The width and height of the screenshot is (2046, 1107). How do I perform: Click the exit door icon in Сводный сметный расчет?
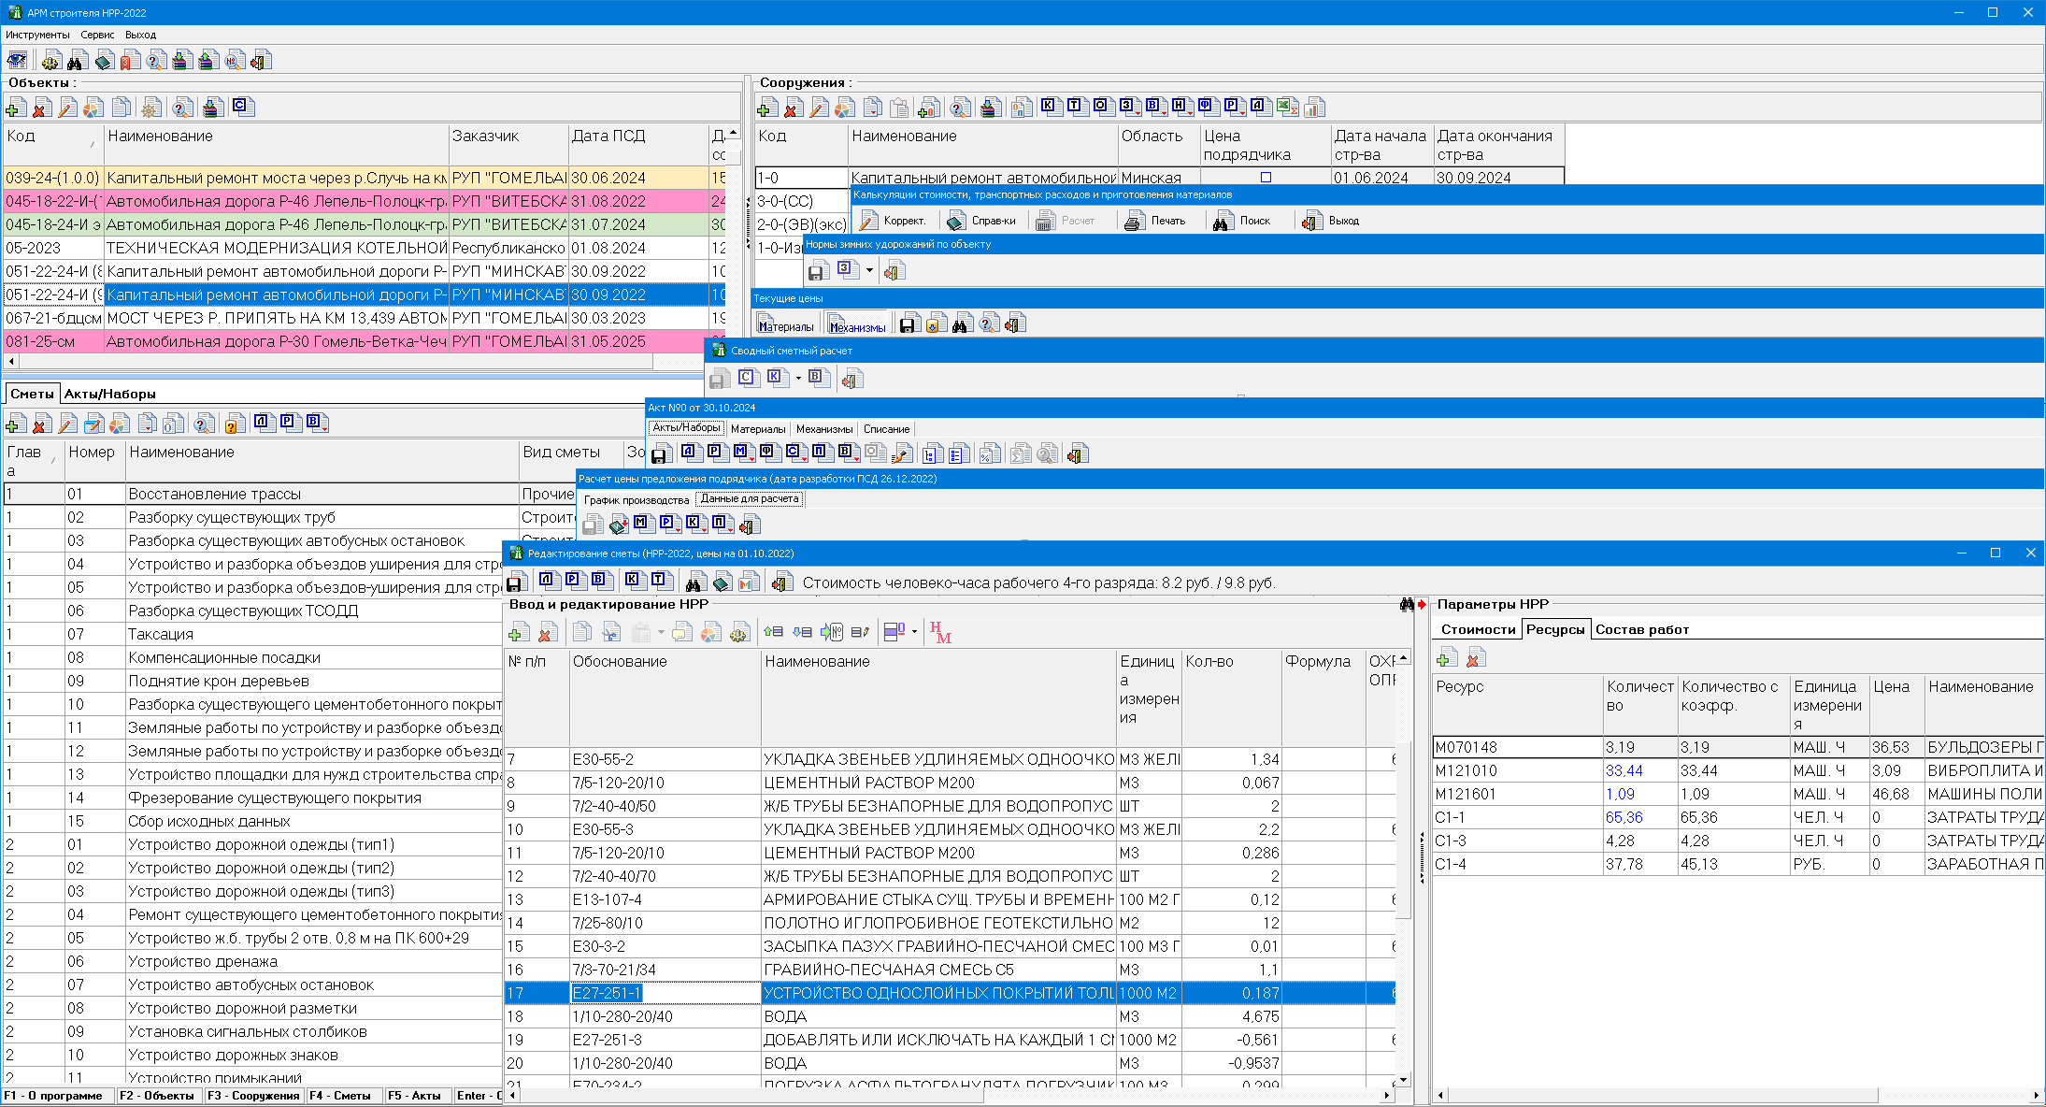(851, 379)
